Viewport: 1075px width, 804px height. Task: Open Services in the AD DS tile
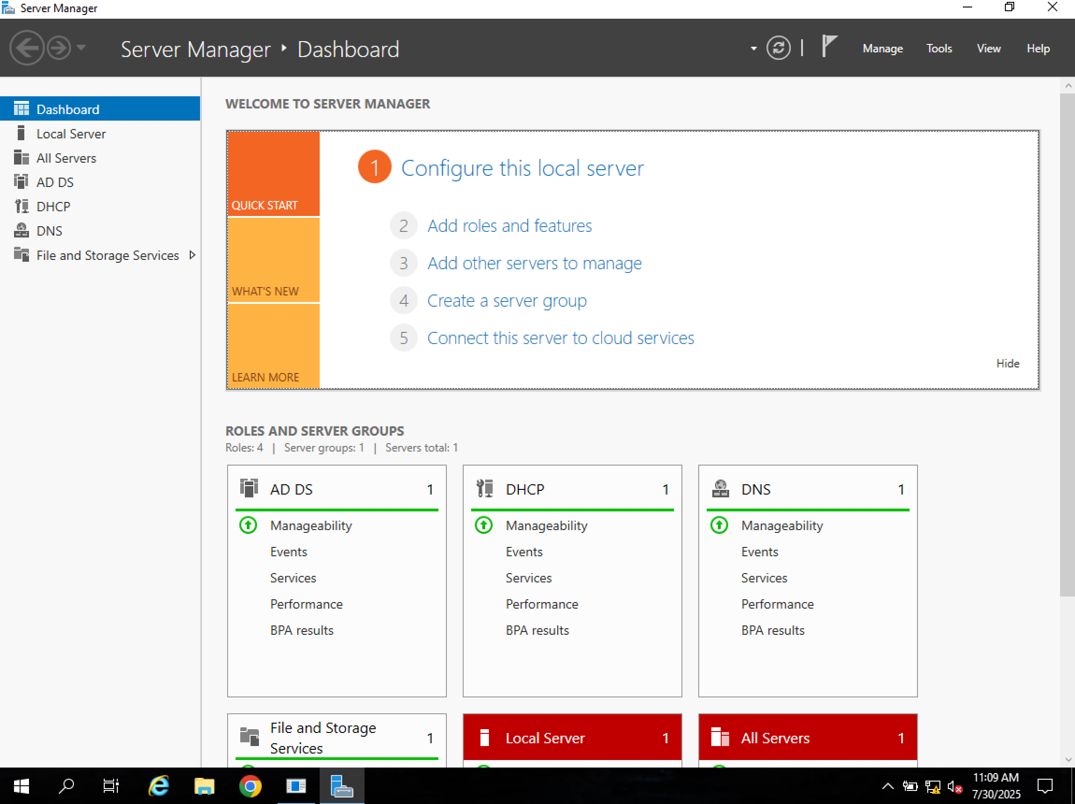[293, 578]
